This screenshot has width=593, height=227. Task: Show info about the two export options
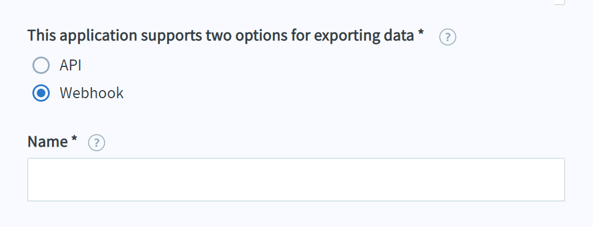click(x=448, y=37)
